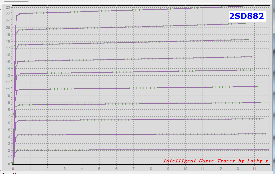Viewport: 275px width, 174px height.
Task: Select the y-axis label 19
Action: (8, 35)
